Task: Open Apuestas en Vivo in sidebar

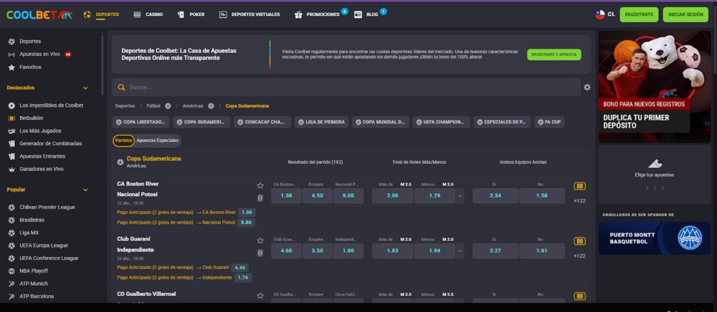Action: pyautogui.click(x=39, y=54)
